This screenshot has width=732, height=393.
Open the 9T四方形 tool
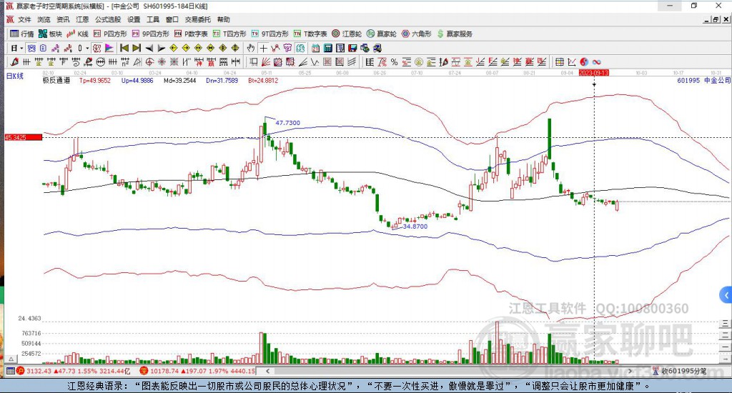[269, 34]
